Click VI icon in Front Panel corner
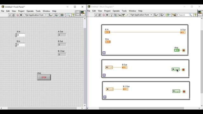Image resolution: width=203 pixels, height=114 pixels. click(83, 13)
